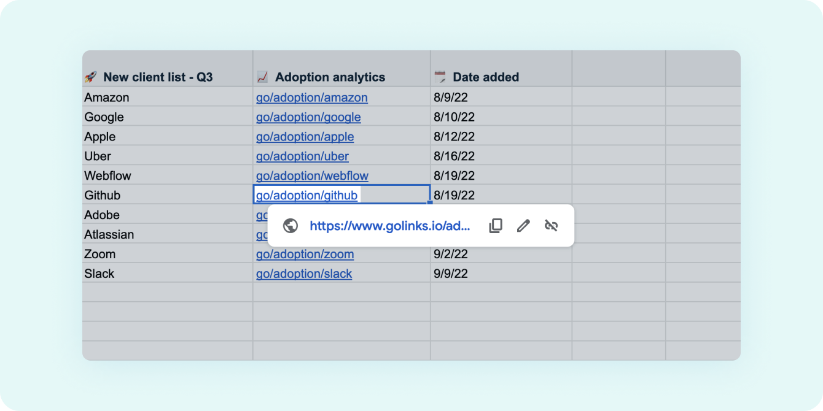The image size is (823, 411).
Task: Click the calendar emoji next to Date added
Action: coord(440,77)
